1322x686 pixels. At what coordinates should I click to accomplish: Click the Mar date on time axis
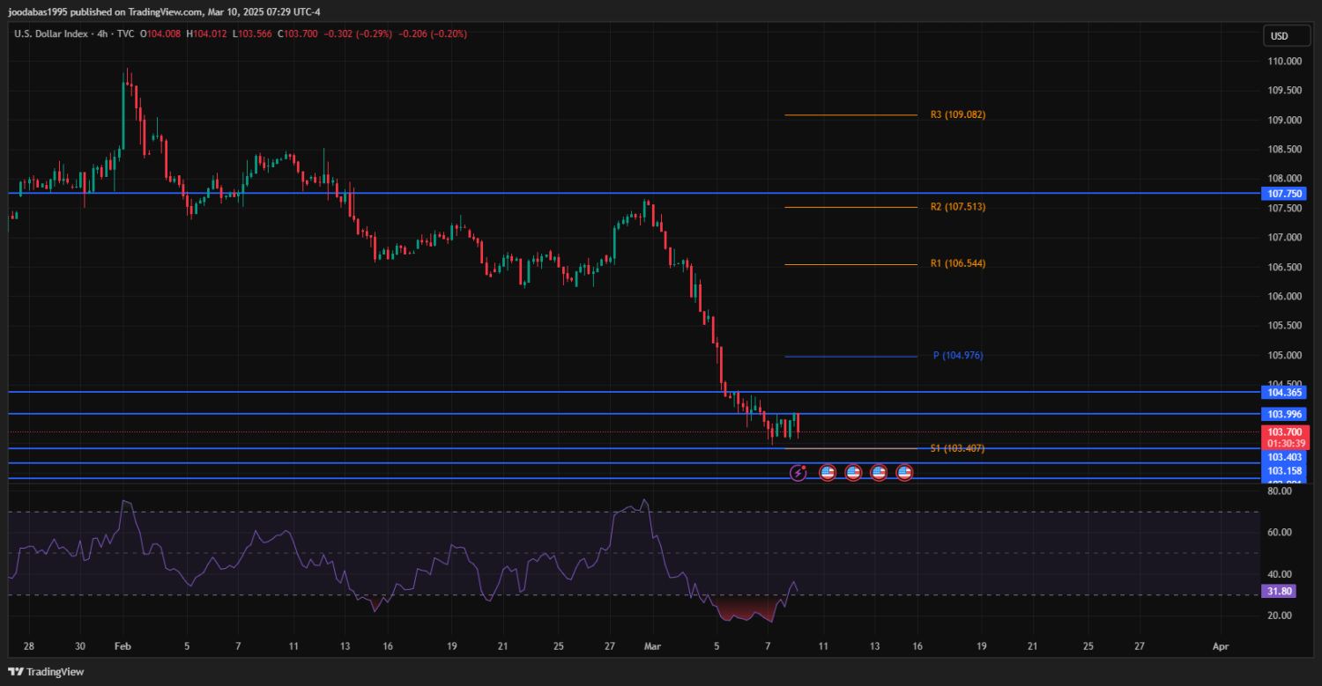click(652, 645)
